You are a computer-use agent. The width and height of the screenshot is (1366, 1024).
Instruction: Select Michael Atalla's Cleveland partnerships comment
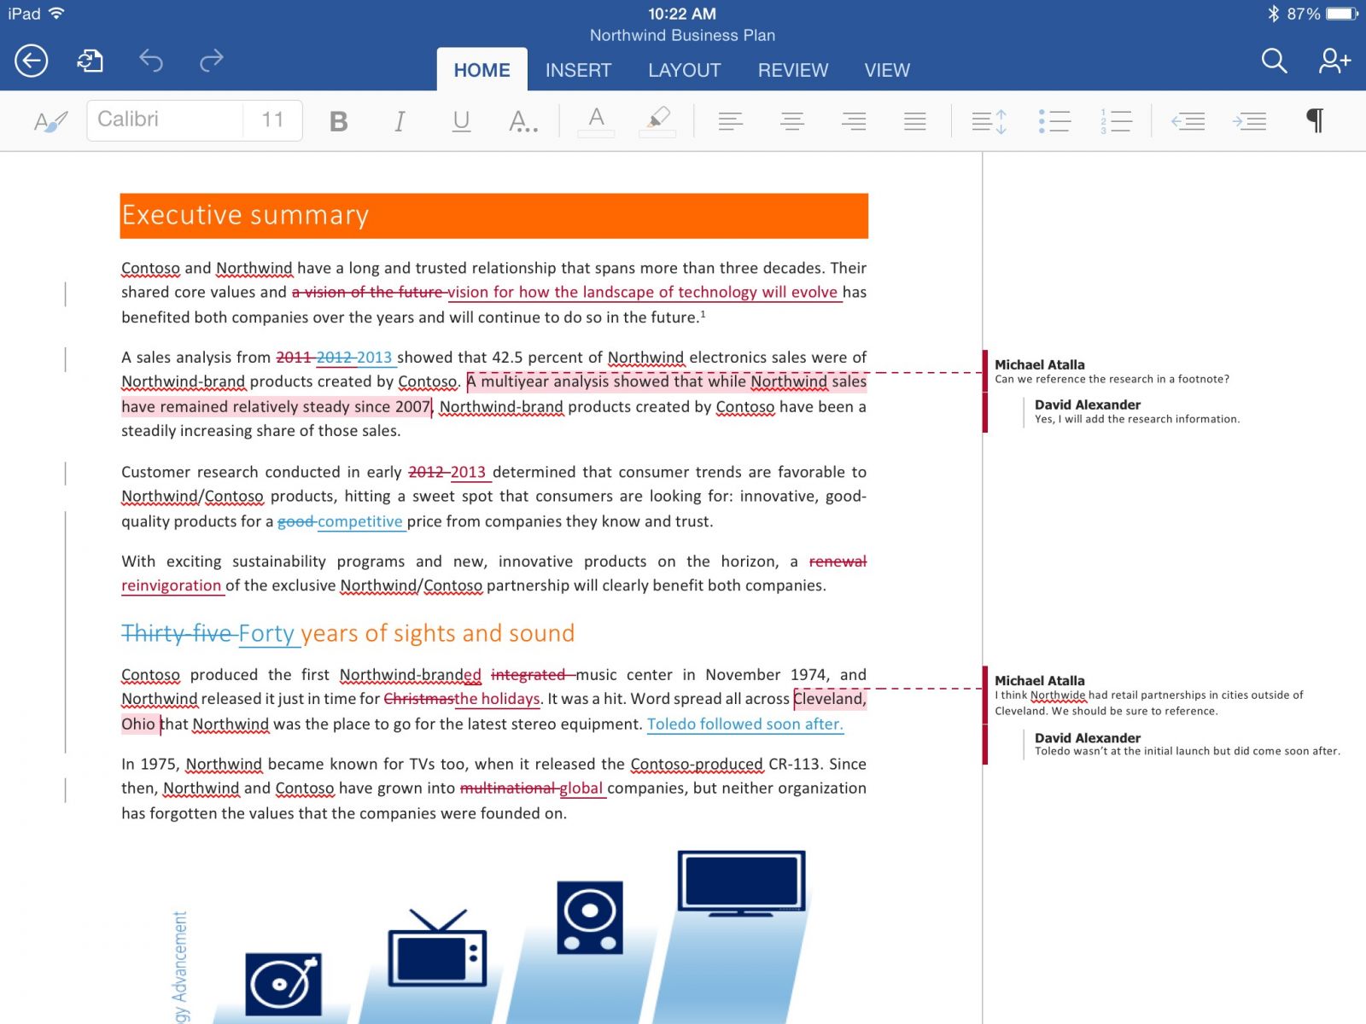pyautogui.click(x=1149, y=695)
